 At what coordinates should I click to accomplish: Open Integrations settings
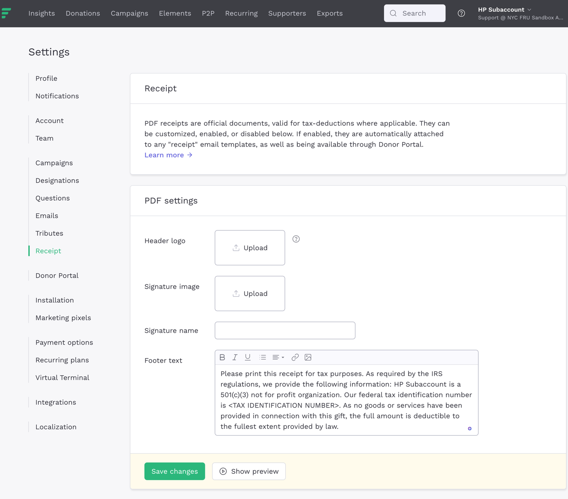(56, 402)
